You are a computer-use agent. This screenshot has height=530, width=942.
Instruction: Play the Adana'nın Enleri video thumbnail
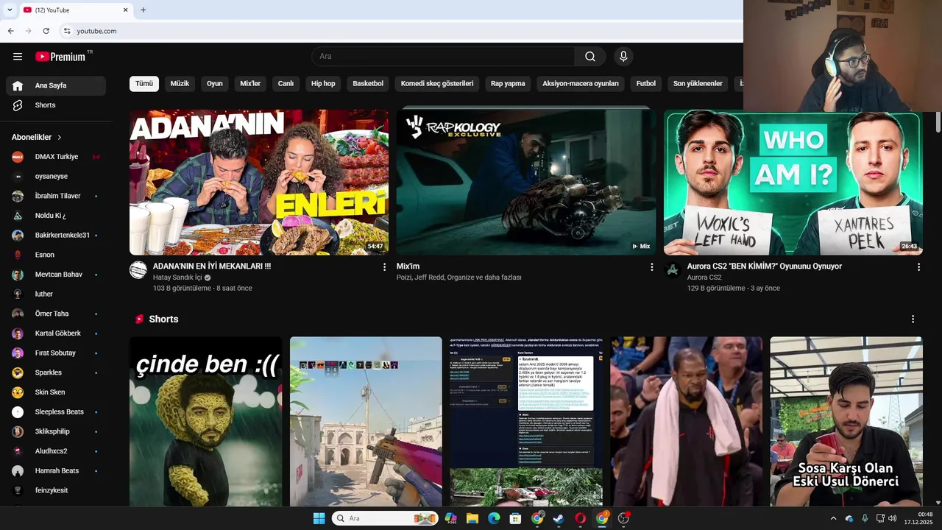[x=259, y=183]
